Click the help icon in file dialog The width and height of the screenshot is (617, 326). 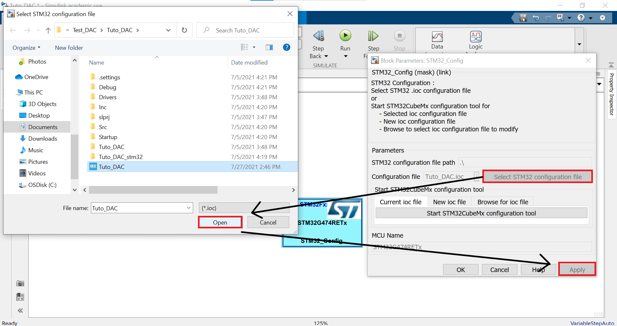point(287,48)
